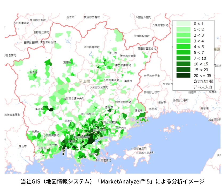Screen dimensions: 224x191
Task: Select the 新見市 map label
Action: tap(34, 73)
